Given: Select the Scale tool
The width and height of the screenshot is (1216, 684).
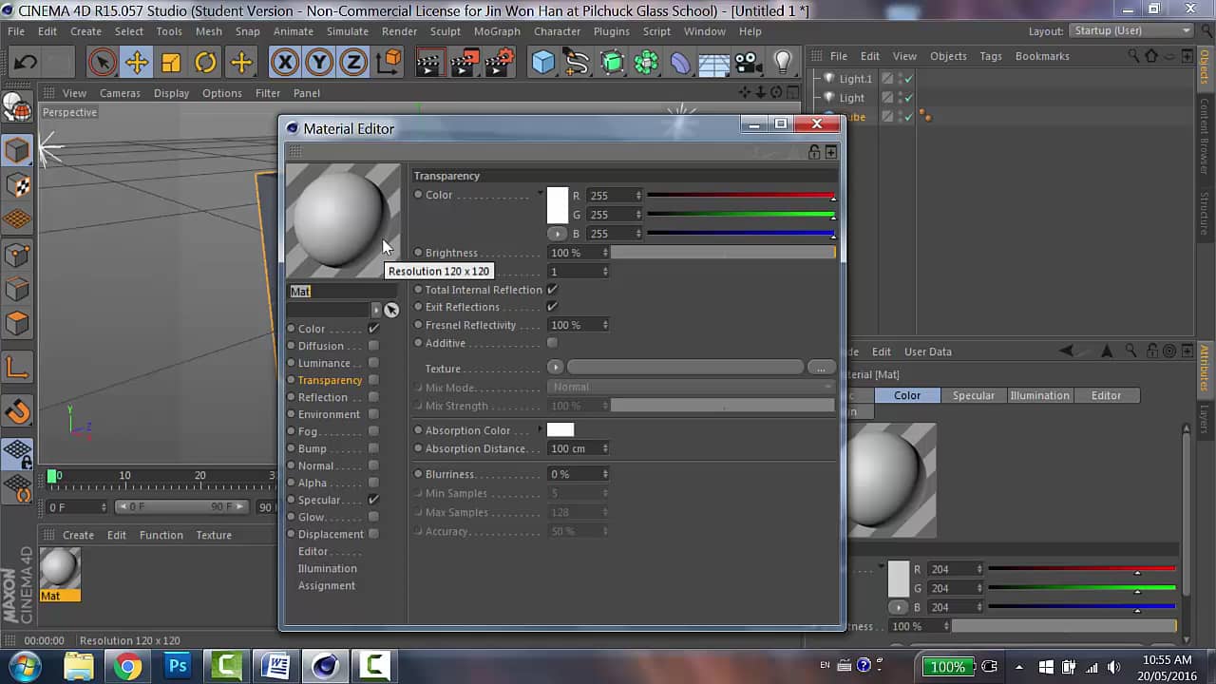Looking at the screenshot, I should coord(171,63).
